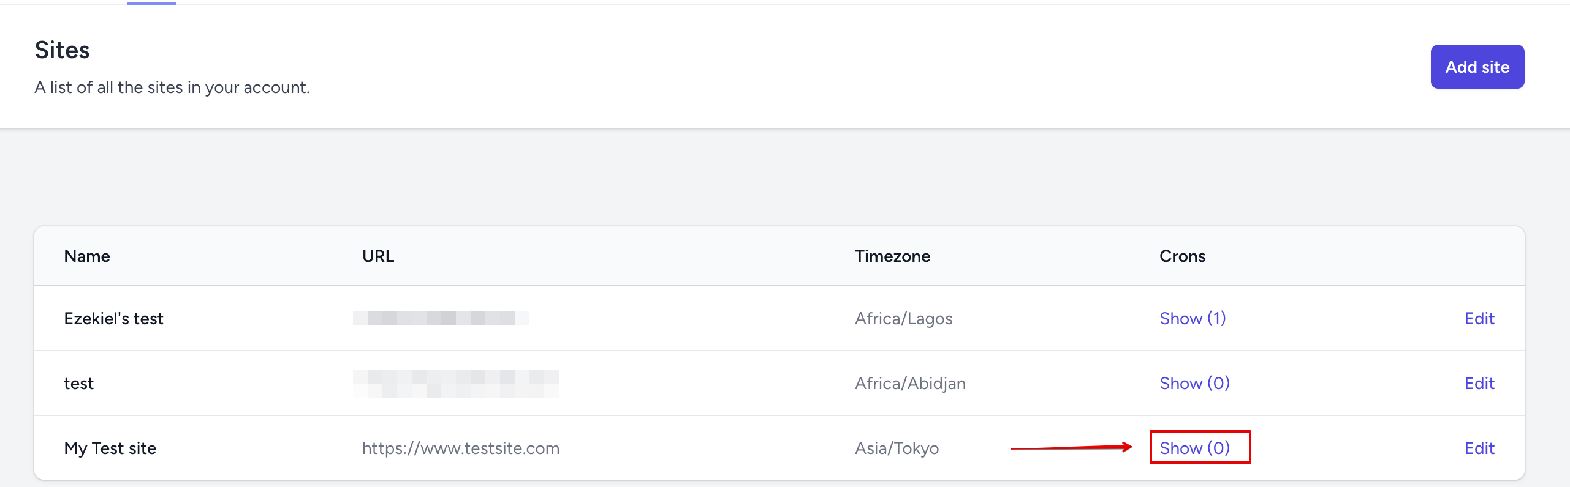
Task: Edit My Test site entry
Action: tap(1479, 448)
